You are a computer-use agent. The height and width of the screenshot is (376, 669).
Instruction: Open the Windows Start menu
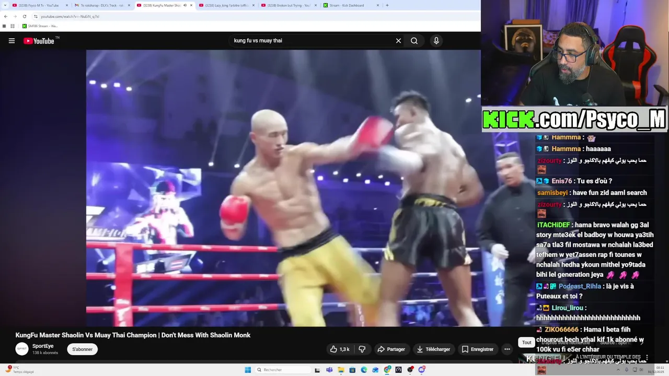(248, 370)
